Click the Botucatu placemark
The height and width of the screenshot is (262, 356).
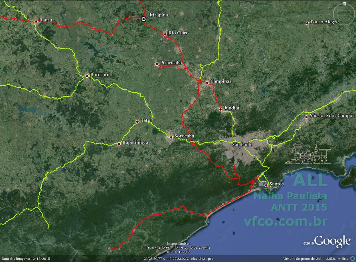click(x=87, y=76)
